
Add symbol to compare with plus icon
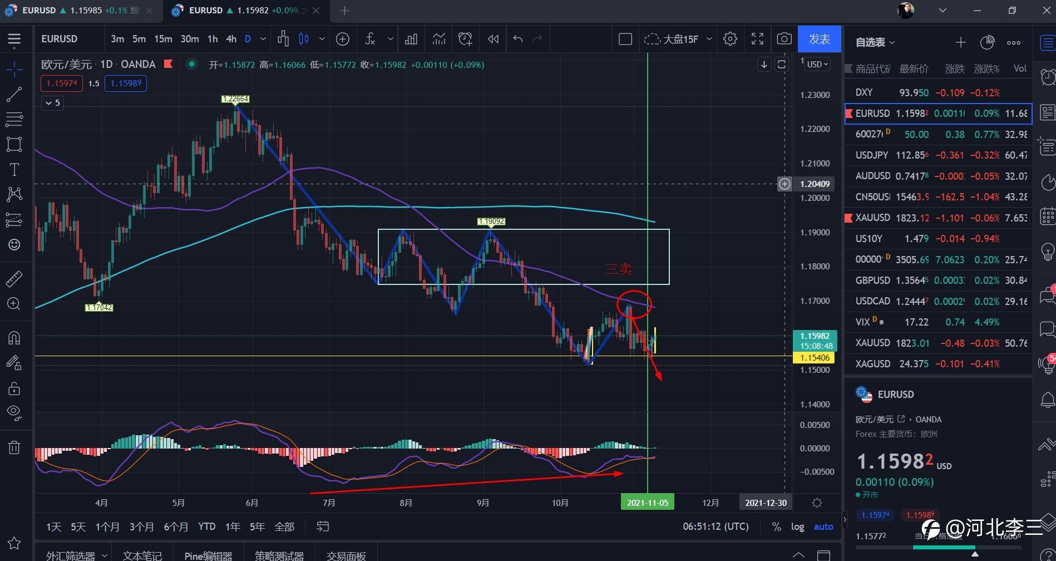(343, 39)
